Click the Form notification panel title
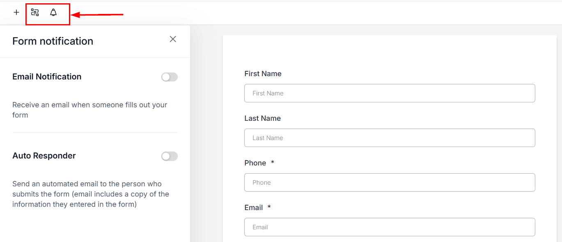Viewport: 562px width, 242px height. click(53, 41)
